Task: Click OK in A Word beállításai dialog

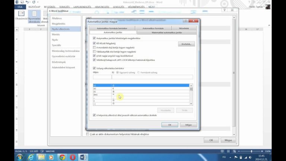Action: click(x=211, y=140)
